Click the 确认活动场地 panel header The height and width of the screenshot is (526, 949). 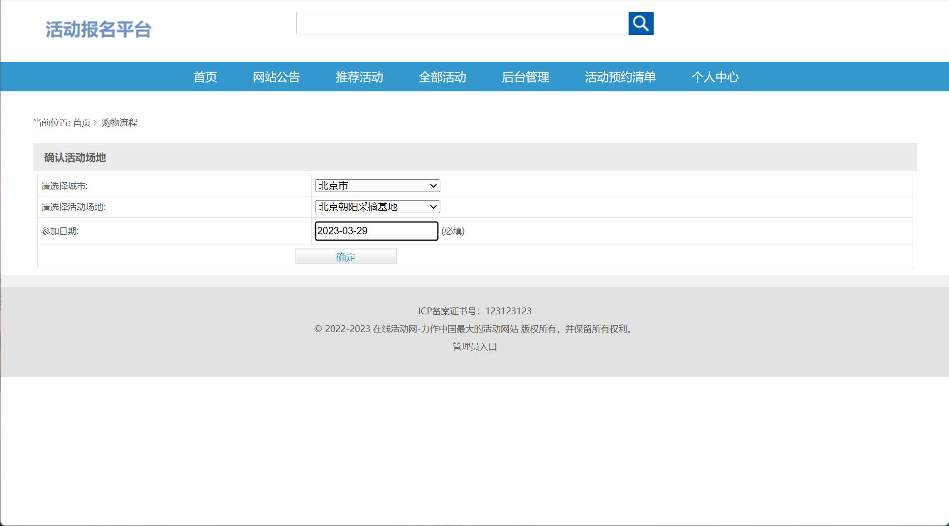click(75, 157)
